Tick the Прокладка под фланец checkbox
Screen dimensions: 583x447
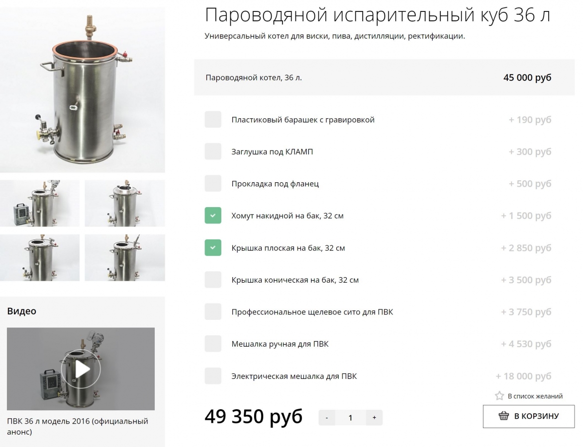tap(213, 183)
